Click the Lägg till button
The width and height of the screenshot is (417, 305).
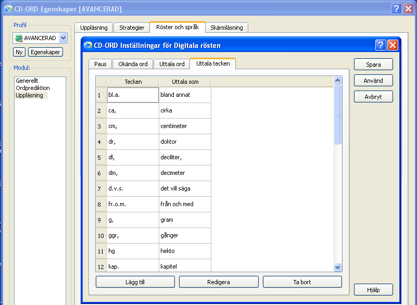pyautogui.click(x=135, y=282)
